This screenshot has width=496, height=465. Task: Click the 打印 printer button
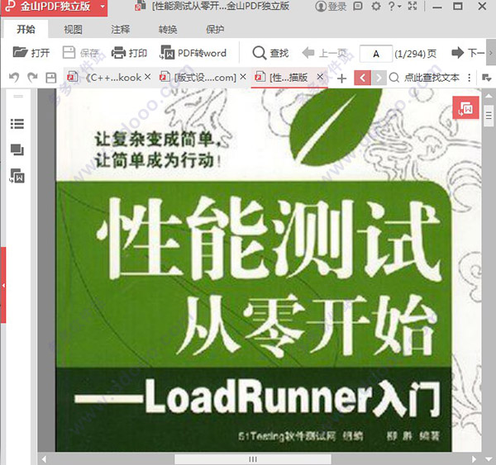tap(129, 53)
